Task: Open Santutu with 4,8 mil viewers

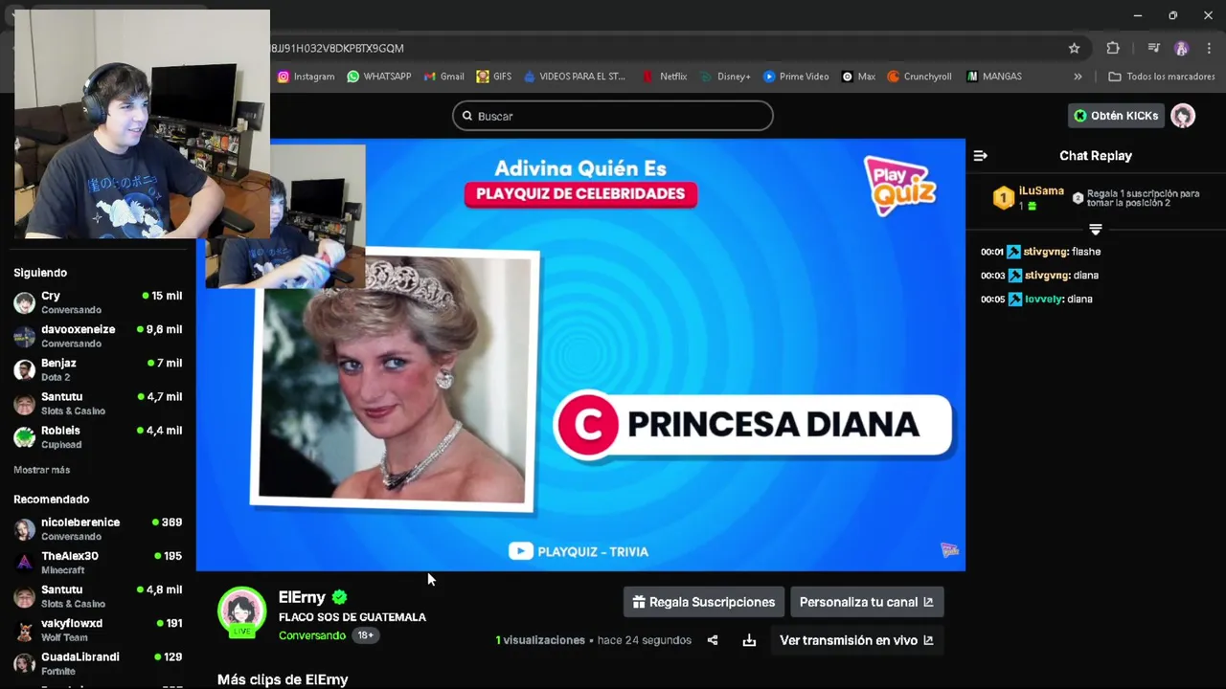Action: click(98, 596)
